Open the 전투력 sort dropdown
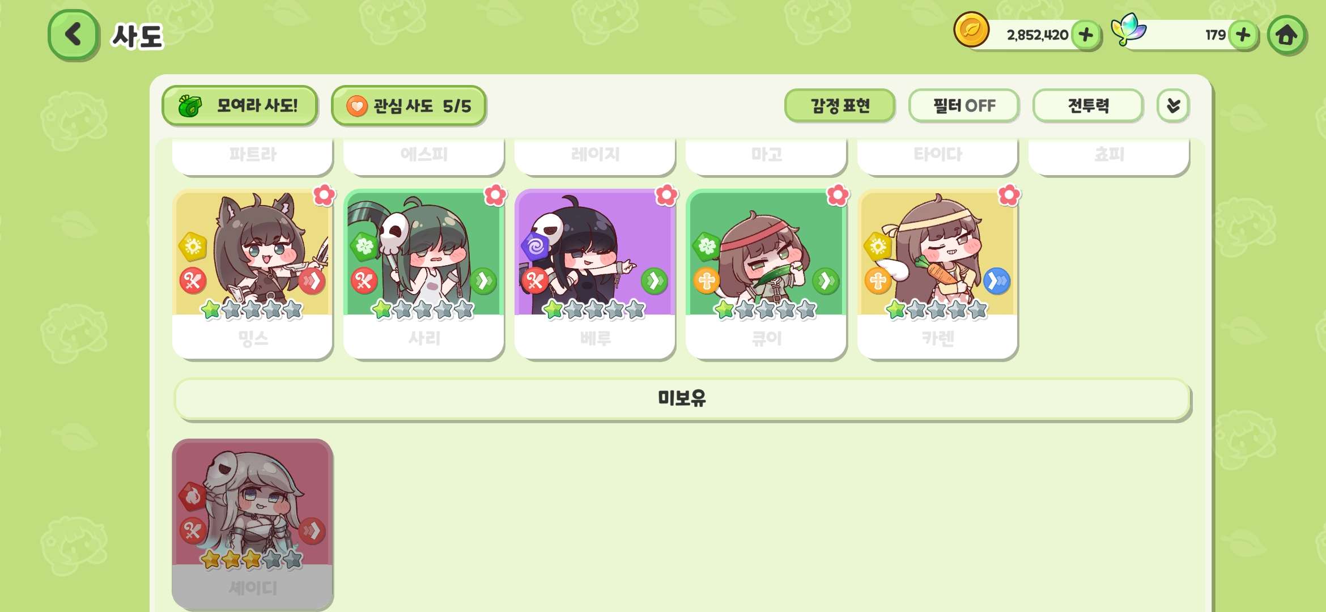The image size is (1326, 612). click(x=1088, y=106)
